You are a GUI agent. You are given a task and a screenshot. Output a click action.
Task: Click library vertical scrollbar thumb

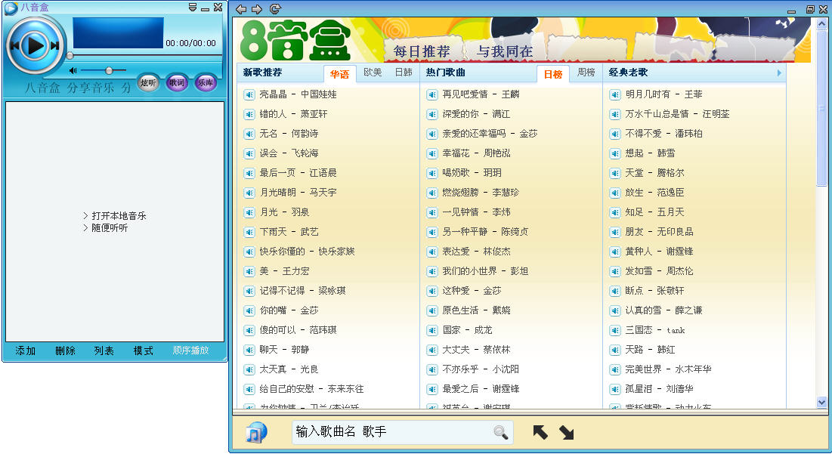point(822,108)
